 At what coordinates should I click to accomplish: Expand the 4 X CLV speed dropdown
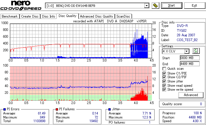click(187, 51)
